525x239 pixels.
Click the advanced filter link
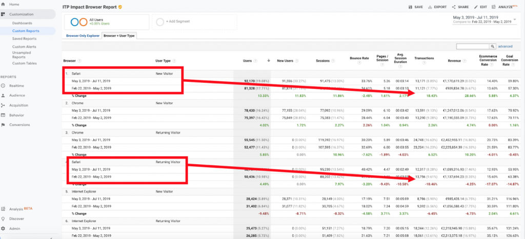click(505, 47)
